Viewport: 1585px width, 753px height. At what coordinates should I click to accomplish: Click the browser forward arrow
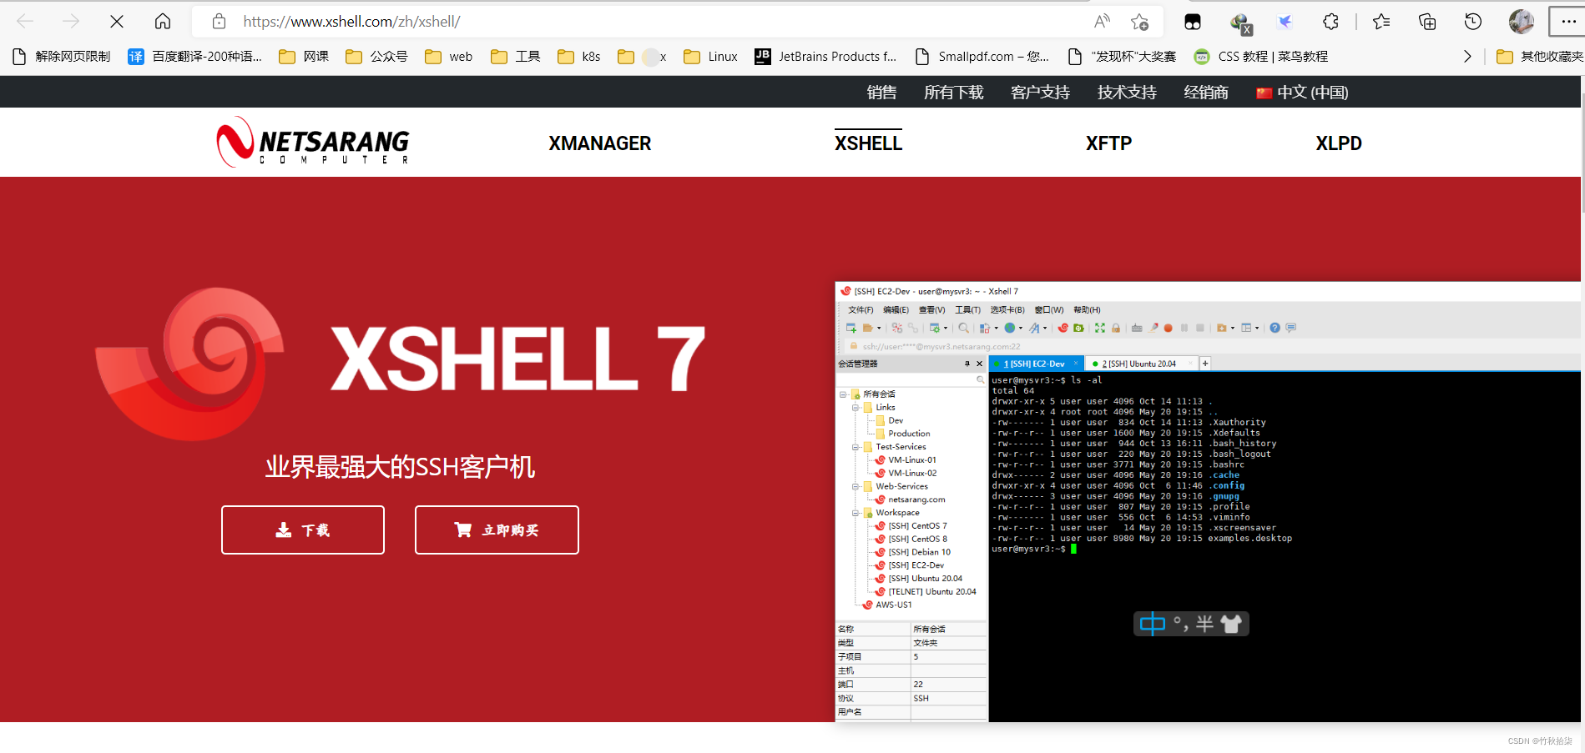(x=71, y=22)
